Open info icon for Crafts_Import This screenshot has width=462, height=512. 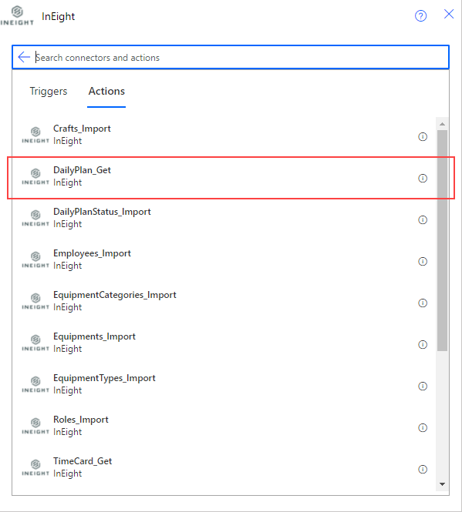pos(423,136)
